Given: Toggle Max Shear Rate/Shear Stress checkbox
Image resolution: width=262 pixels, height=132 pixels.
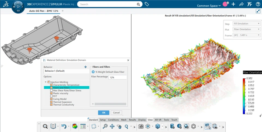Looking at the screenshot, I should (x=52, y=90).
